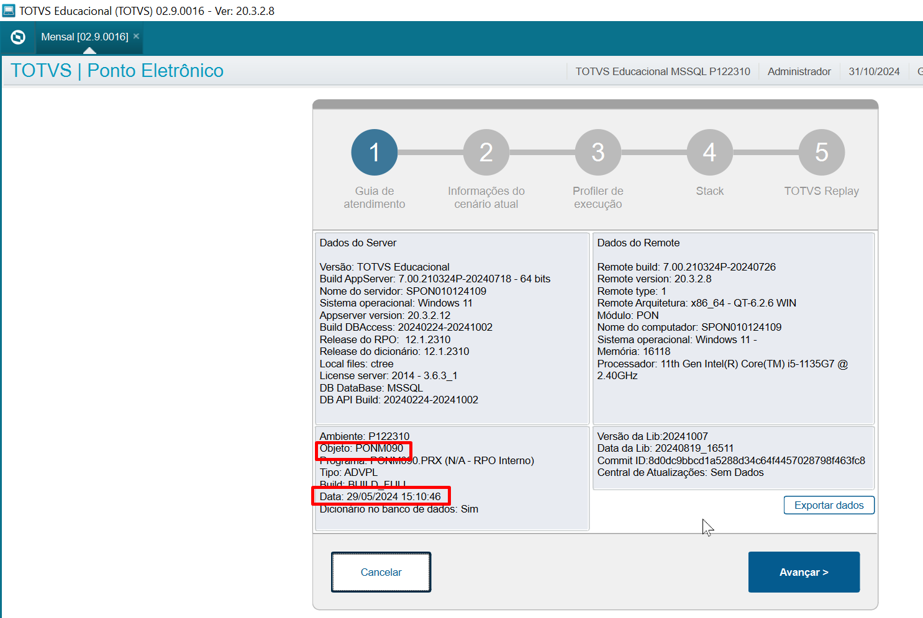Select step 5 TOTVS Replay
The width and height of the screenshot is (923, 618).
tap(822, 152)
